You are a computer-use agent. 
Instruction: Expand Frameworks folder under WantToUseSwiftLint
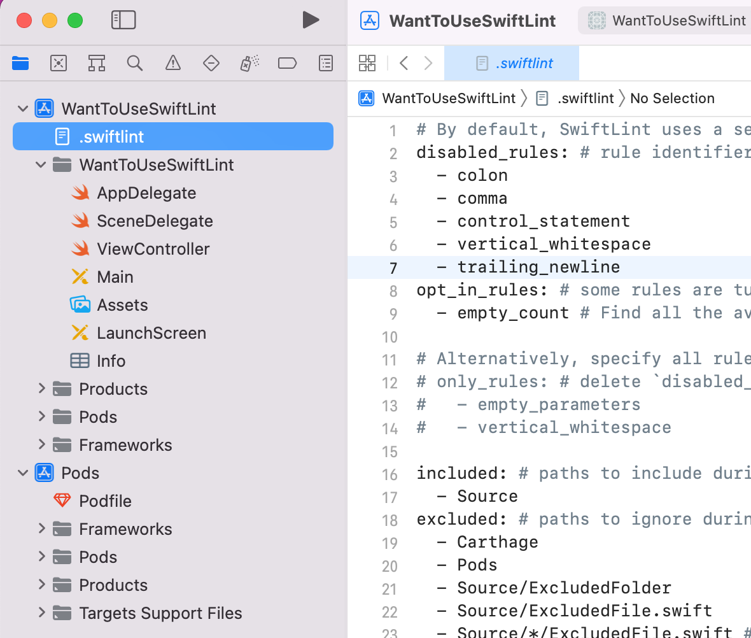click(41, 445)
